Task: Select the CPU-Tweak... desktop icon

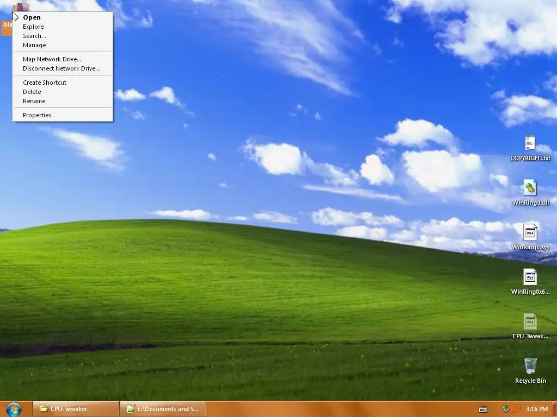Action: 530,326
